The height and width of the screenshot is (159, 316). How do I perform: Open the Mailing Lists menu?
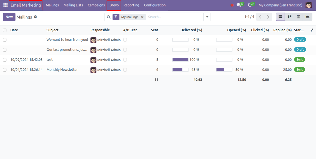point(73,5)
